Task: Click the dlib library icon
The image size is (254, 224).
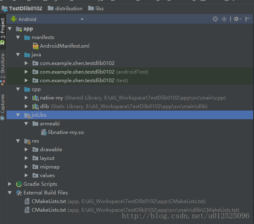Action: coord(35,106)
